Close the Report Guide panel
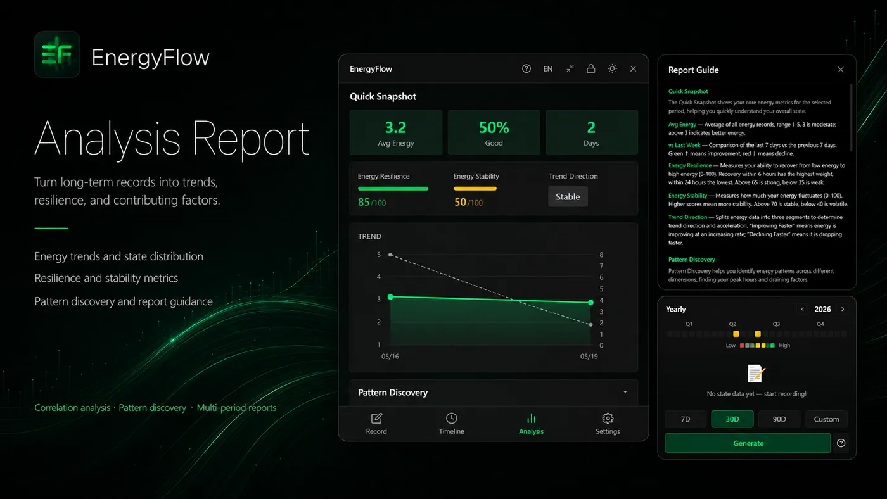 841,70
